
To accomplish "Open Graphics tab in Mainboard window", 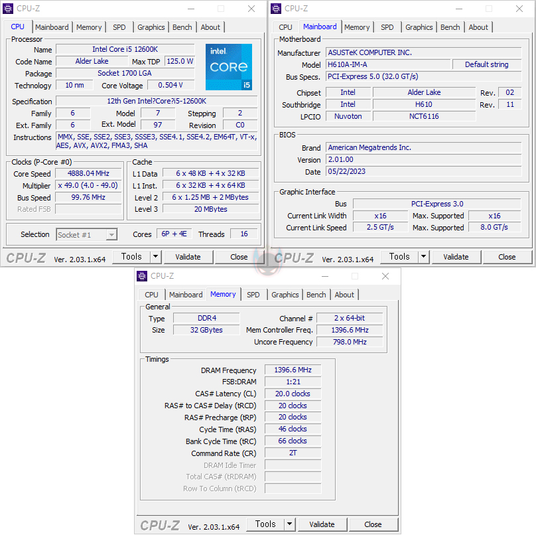I will (419, 27).
